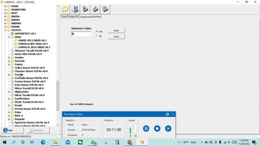Collapse the TOYOTA tree node

[x=5, y=30]
